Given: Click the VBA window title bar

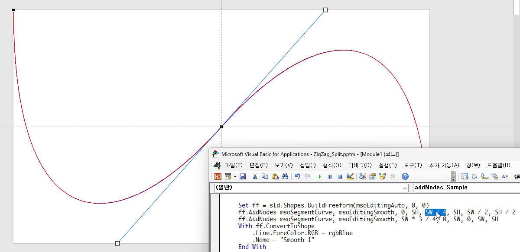Looking at the screenshot, I should (364, 154).
